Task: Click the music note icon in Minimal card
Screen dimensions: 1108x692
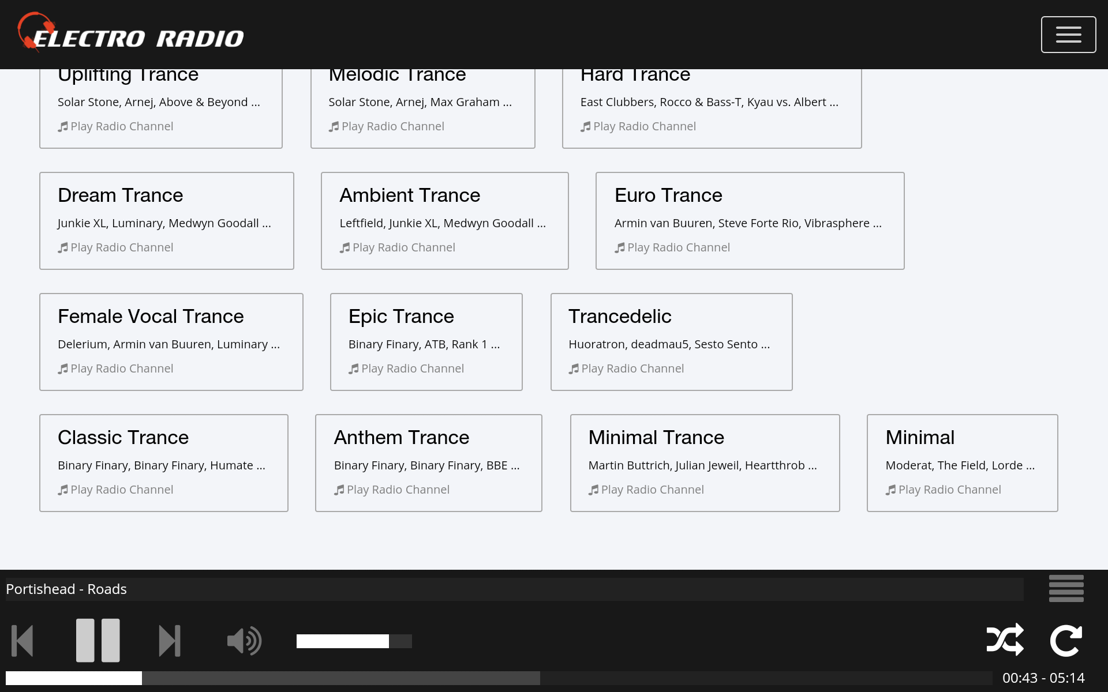Action: coord(891,490)
